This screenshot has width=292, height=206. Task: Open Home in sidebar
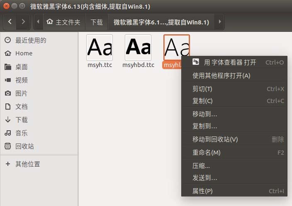click(x=39, y=53)
